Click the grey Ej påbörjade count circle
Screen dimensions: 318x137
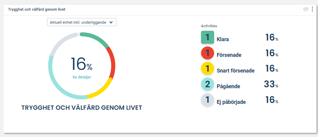tap(207, 100)
